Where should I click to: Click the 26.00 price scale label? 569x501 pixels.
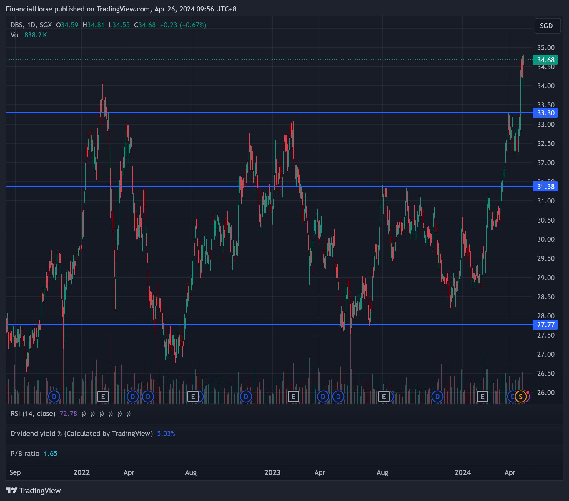(x=546, y=392)
